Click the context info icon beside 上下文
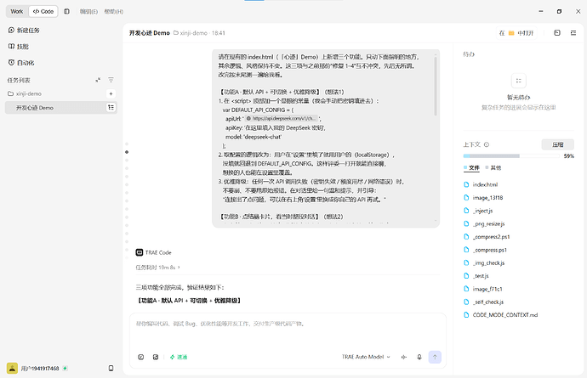 [487, 144]
